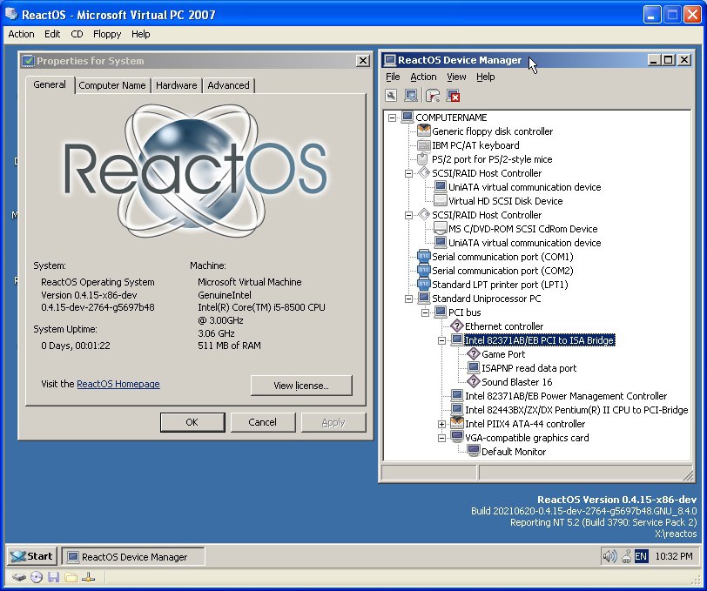Screen dimensions: 707x591
Task: Expand the Intel PIIX4 ATA-44 controller node
Action: point(442,424)
